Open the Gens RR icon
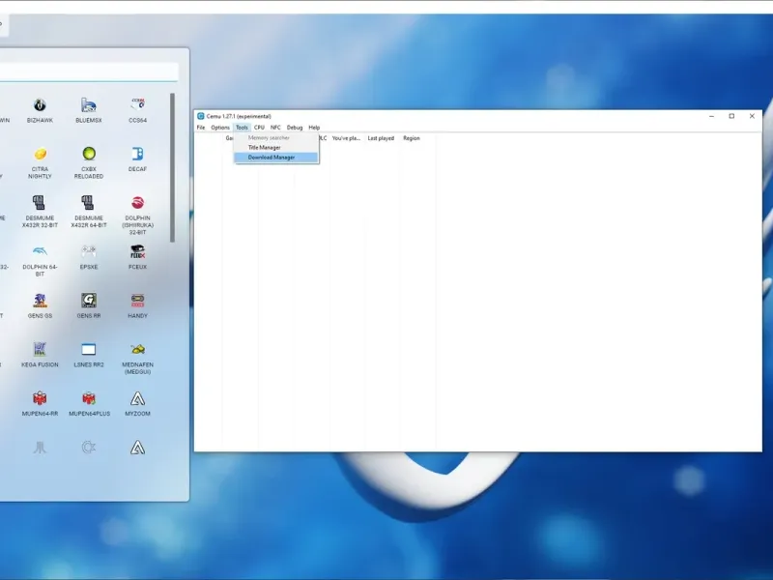This screenshot has width=773, height=580. pyautogui.click(x=89, y=301)
